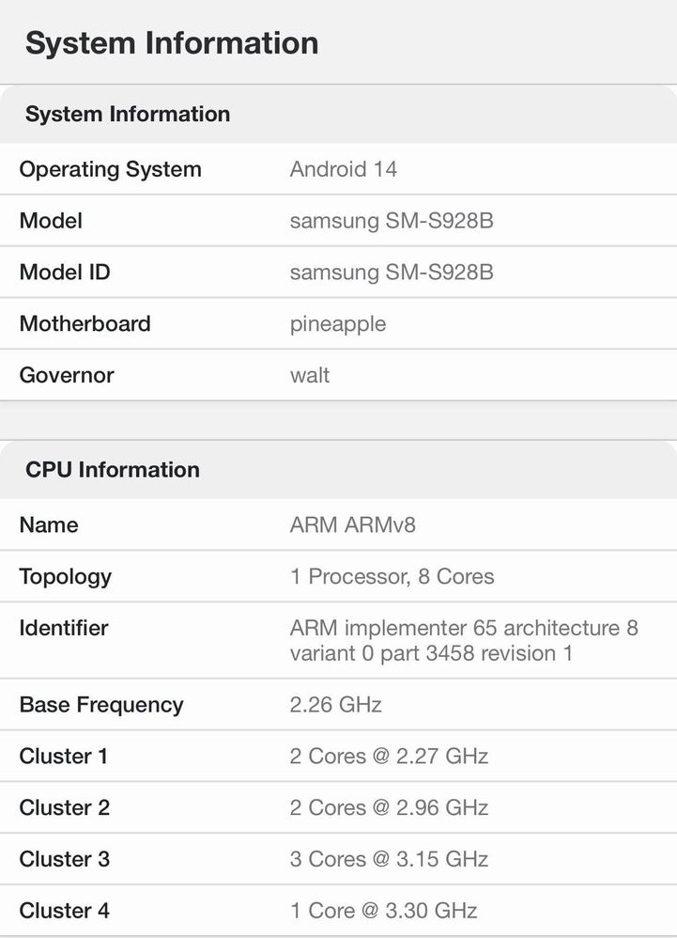Image resolution: width=677 pixels, height=938 pixels.
Task: Click the Model ID row label
Action: point(65,273)
